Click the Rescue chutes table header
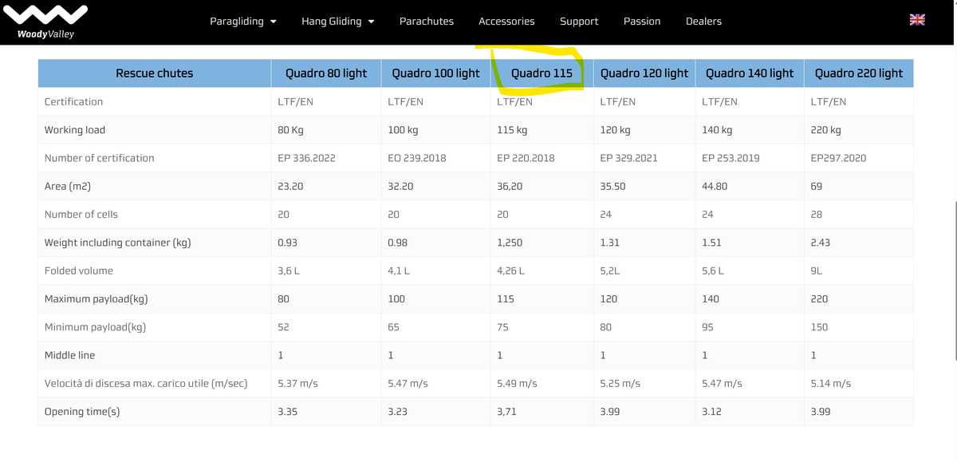This screenshot has width=957, height=462. [x=154, y=73]
